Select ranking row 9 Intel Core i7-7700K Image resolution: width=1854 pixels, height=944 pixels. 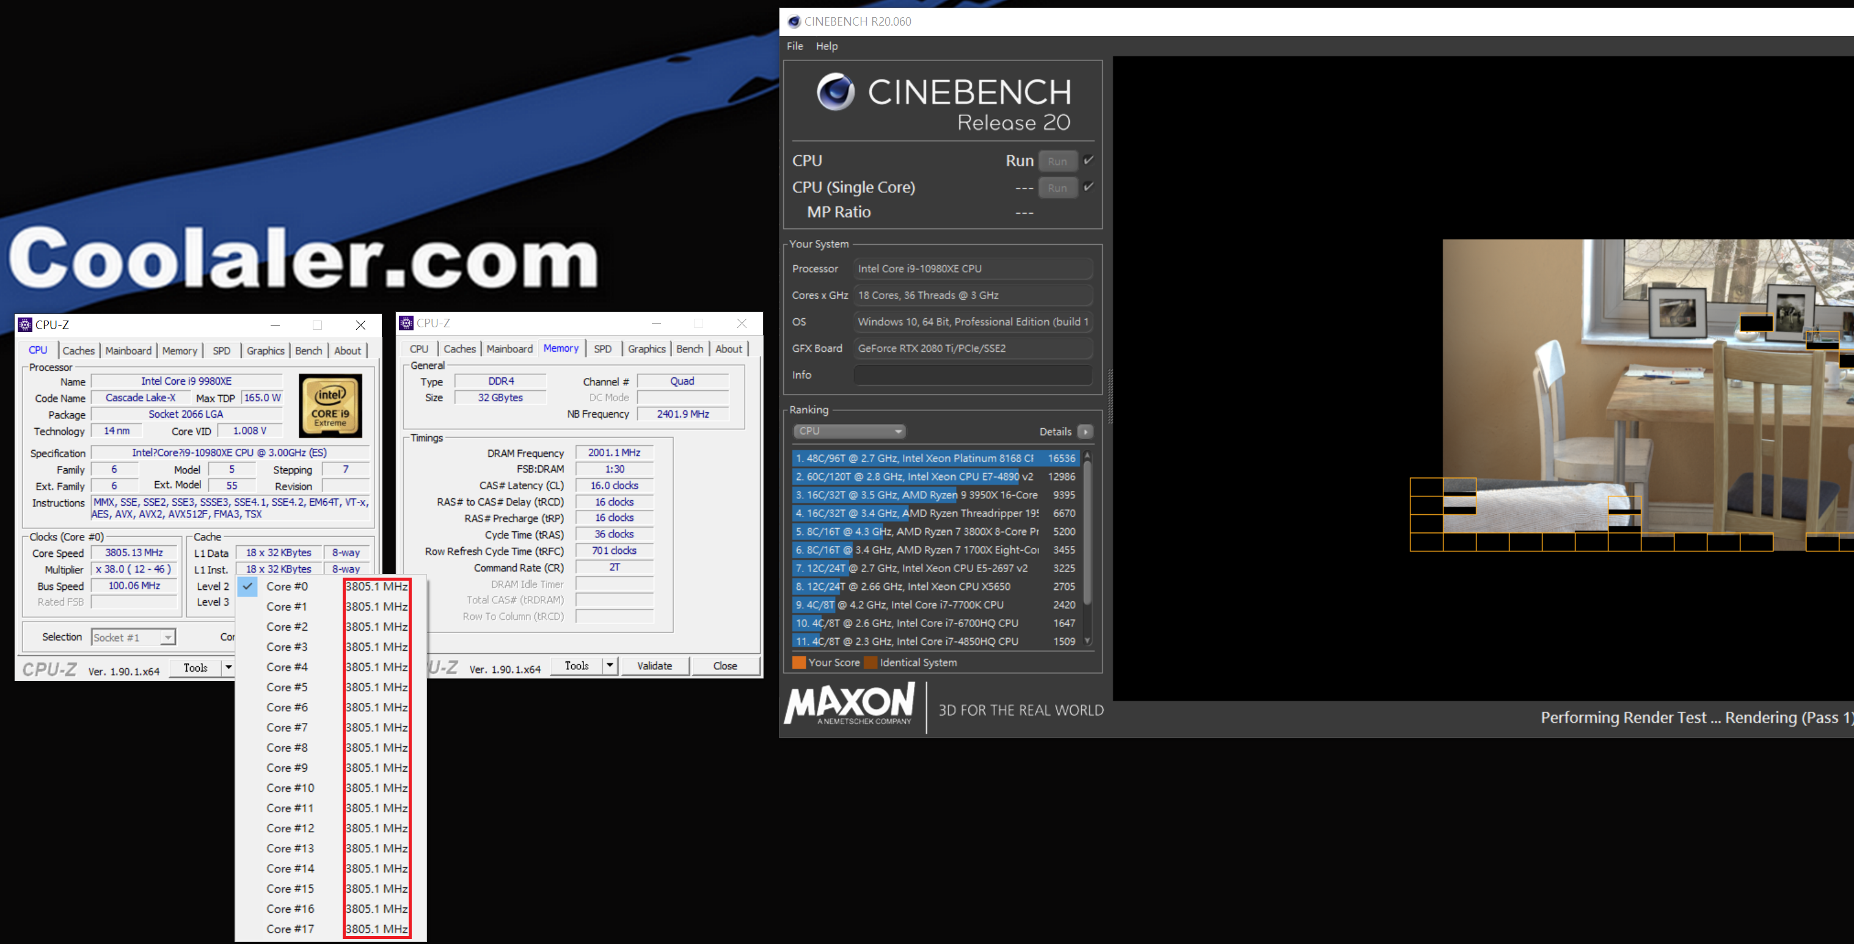935,605
